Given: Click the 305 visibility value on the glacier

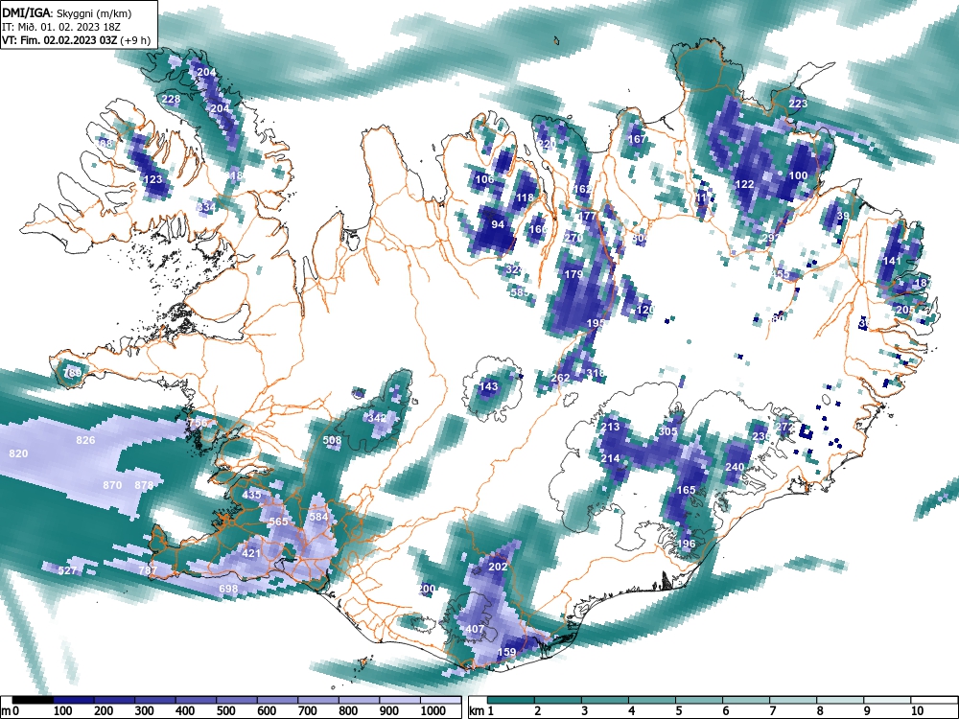Looking at the screenshot, I should pyautogui.click(x=667, y=431).
